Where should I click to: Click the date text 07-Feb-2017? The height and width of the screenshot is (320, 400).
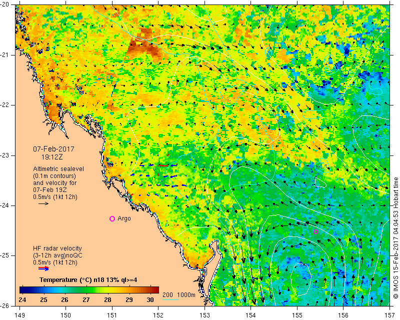pos(53,149)
